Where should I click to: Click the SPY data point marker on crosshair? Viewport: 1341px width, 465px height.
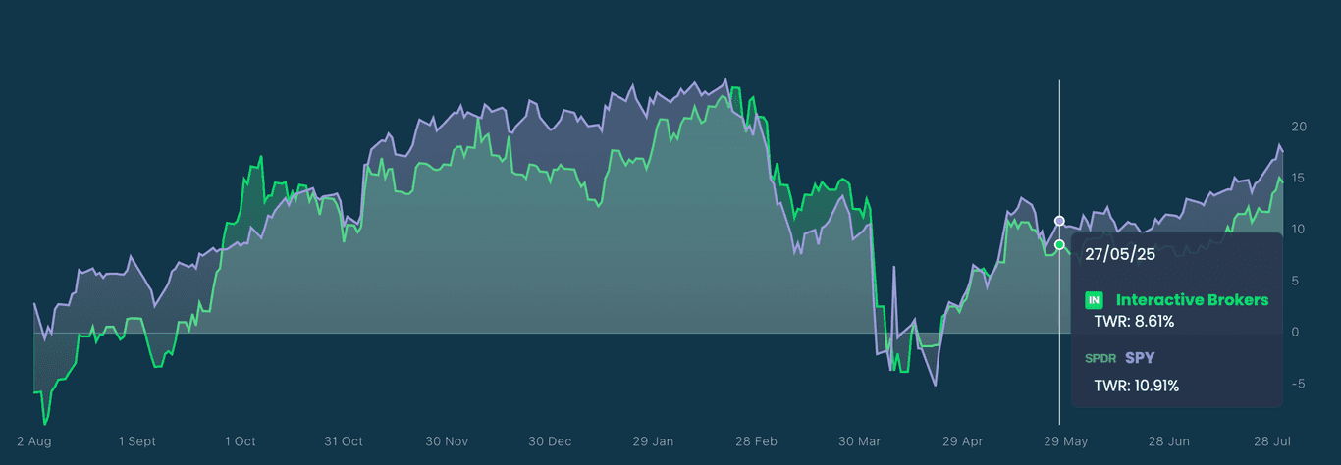(1059, 221)
